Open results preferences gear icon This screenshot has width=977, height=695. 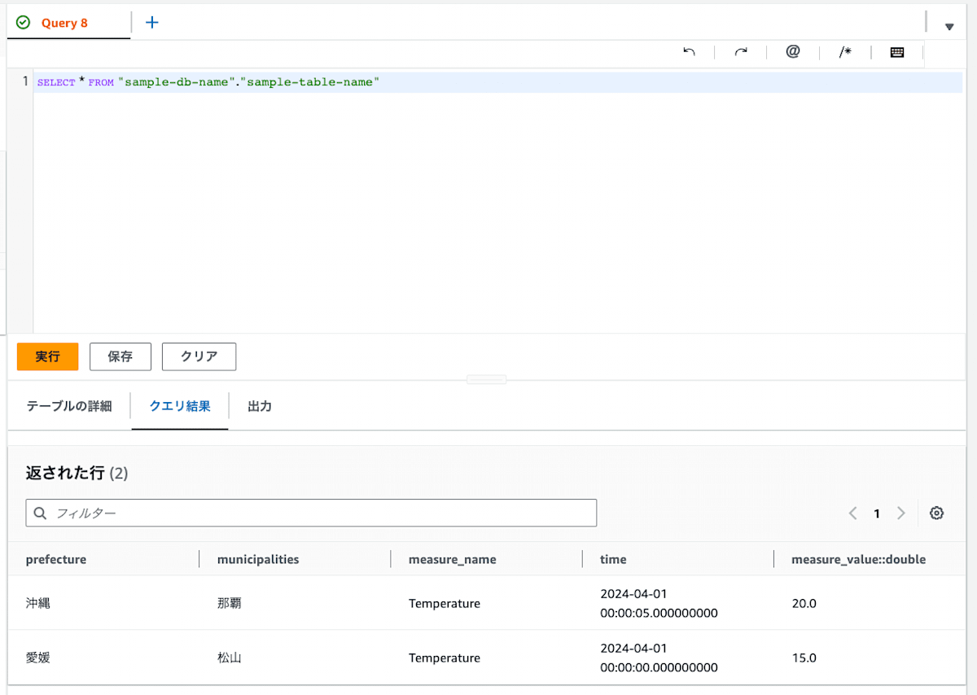[x=936, y=513]
